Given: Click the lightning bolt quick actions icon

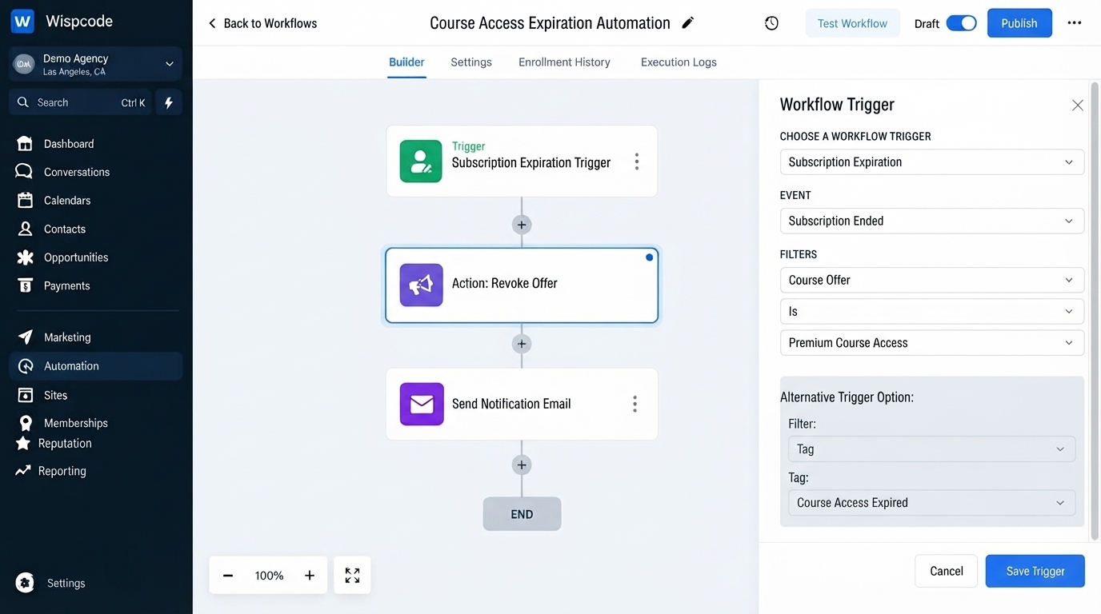Looking at the screenshot, I should click(x=169, y=102).
